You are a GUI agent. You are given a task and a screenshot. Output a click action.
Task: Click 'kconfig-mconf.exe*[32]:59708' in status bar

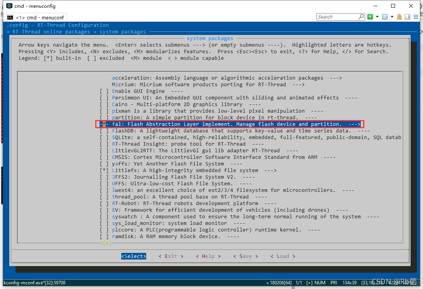coord(35,282)
